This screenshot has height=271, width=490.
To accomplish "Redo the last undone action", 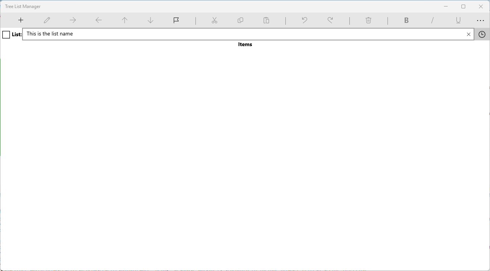I will 330,20.
